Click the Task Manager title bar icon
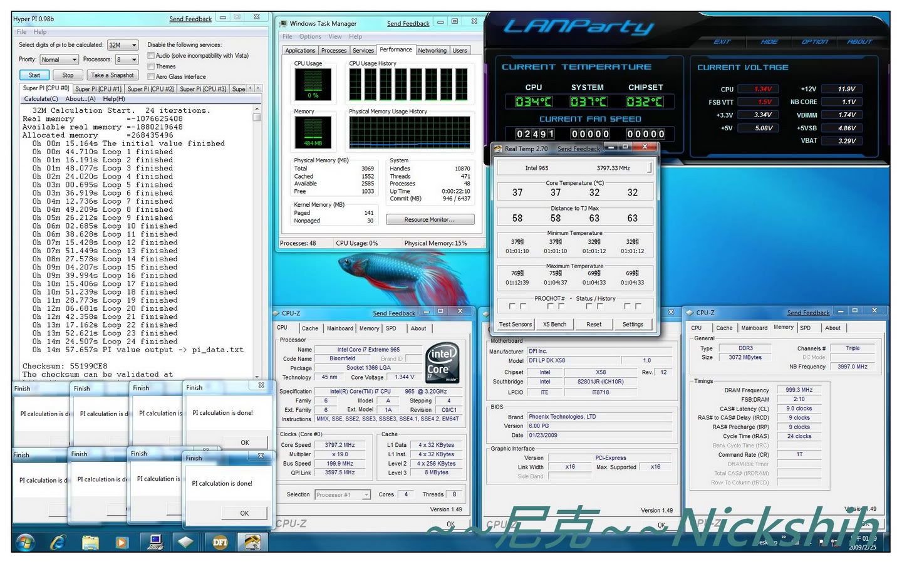The height and width of the screenshot is (564, 902). tap(283, 23)
